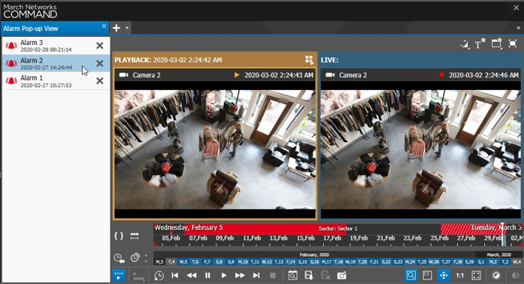Dismiss Alarm 1 with its X
524x284 pixels.
[x=99, y=81]
